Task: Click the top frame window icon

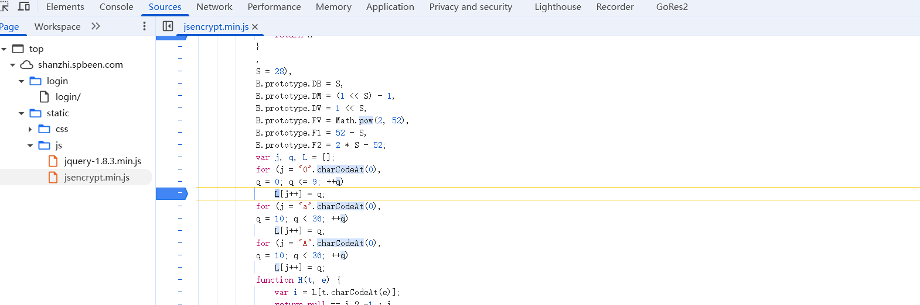Action: (x=18, y=49)
